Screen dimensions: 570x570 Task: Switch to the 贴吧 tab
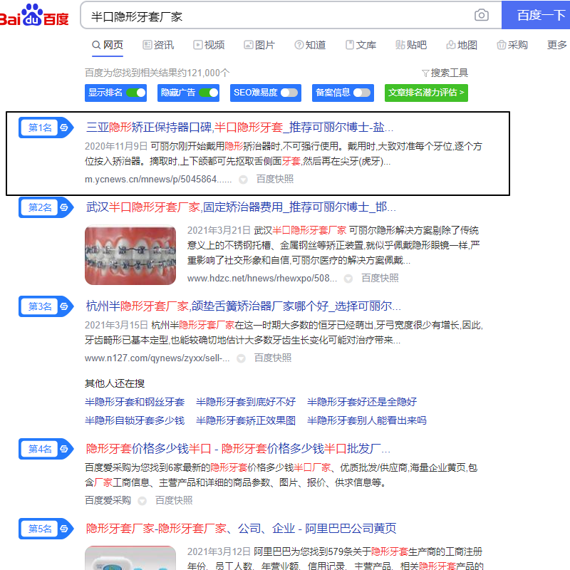coord(411,45)
